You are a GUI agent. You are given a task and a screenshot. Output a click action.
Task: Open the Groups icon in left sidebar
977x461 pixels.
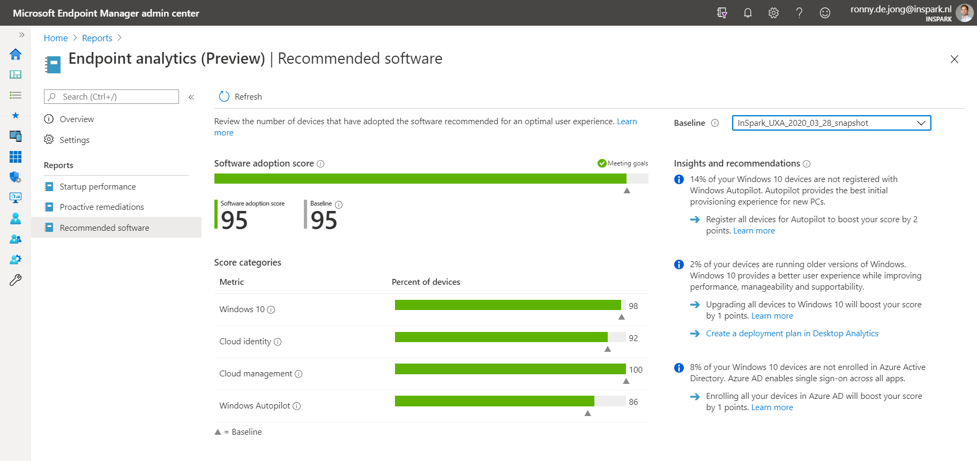pos(16,239)
